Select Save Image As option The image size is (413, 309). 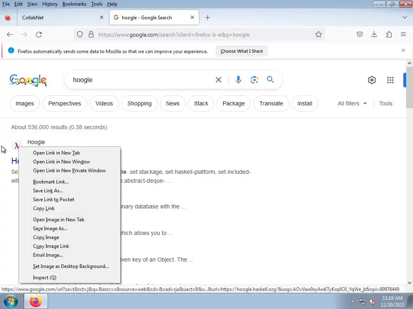coord(69,229)
